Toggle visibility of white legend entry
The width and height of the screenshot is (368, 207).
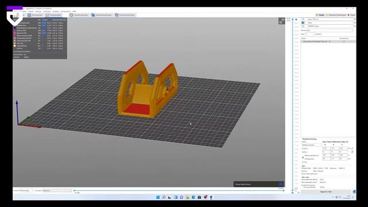pyautogui.click(x=15, y=46)
